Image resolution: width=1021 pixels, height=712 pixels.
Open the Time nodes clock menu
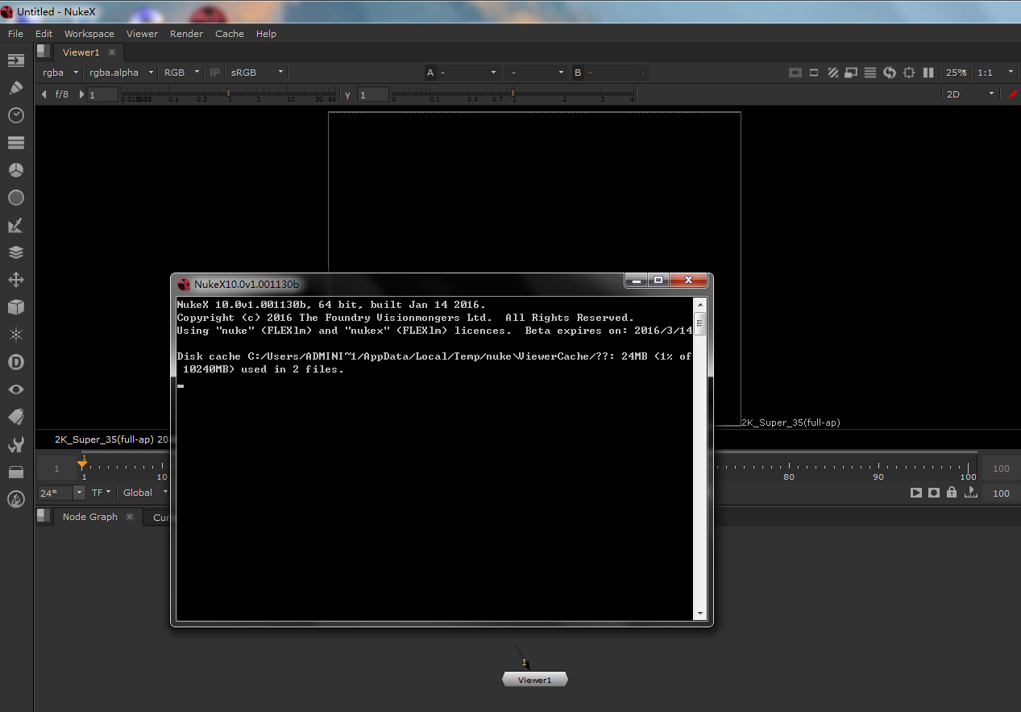tap(16, 115)
